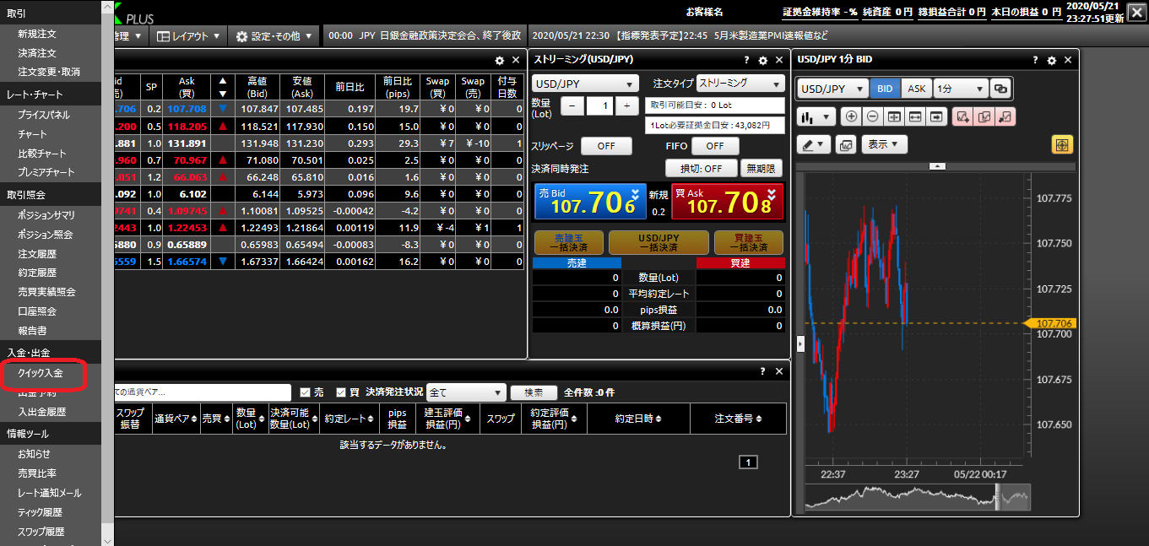Open help for the USD/JPY chart panel
The image size is (1149, 546).
pos(1036,61)
